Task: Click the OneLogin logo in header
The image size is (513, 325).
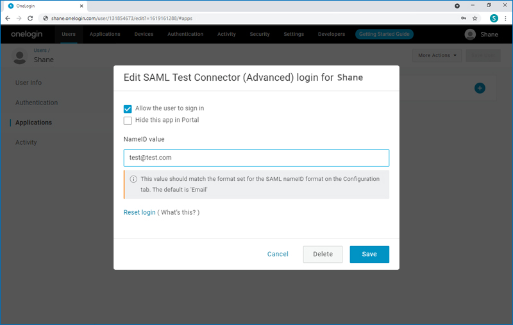Action: (26, 34)
